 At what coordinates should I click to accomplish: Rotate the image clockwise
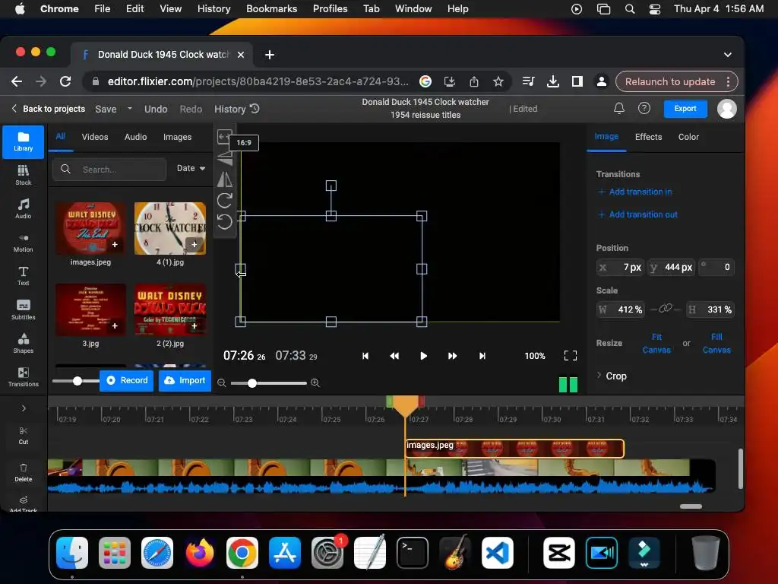tap(225, 200)
